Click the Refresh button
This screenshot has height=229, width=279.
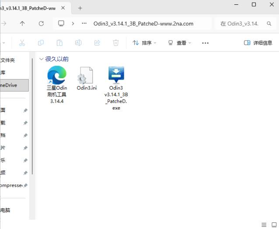(41, 24)
